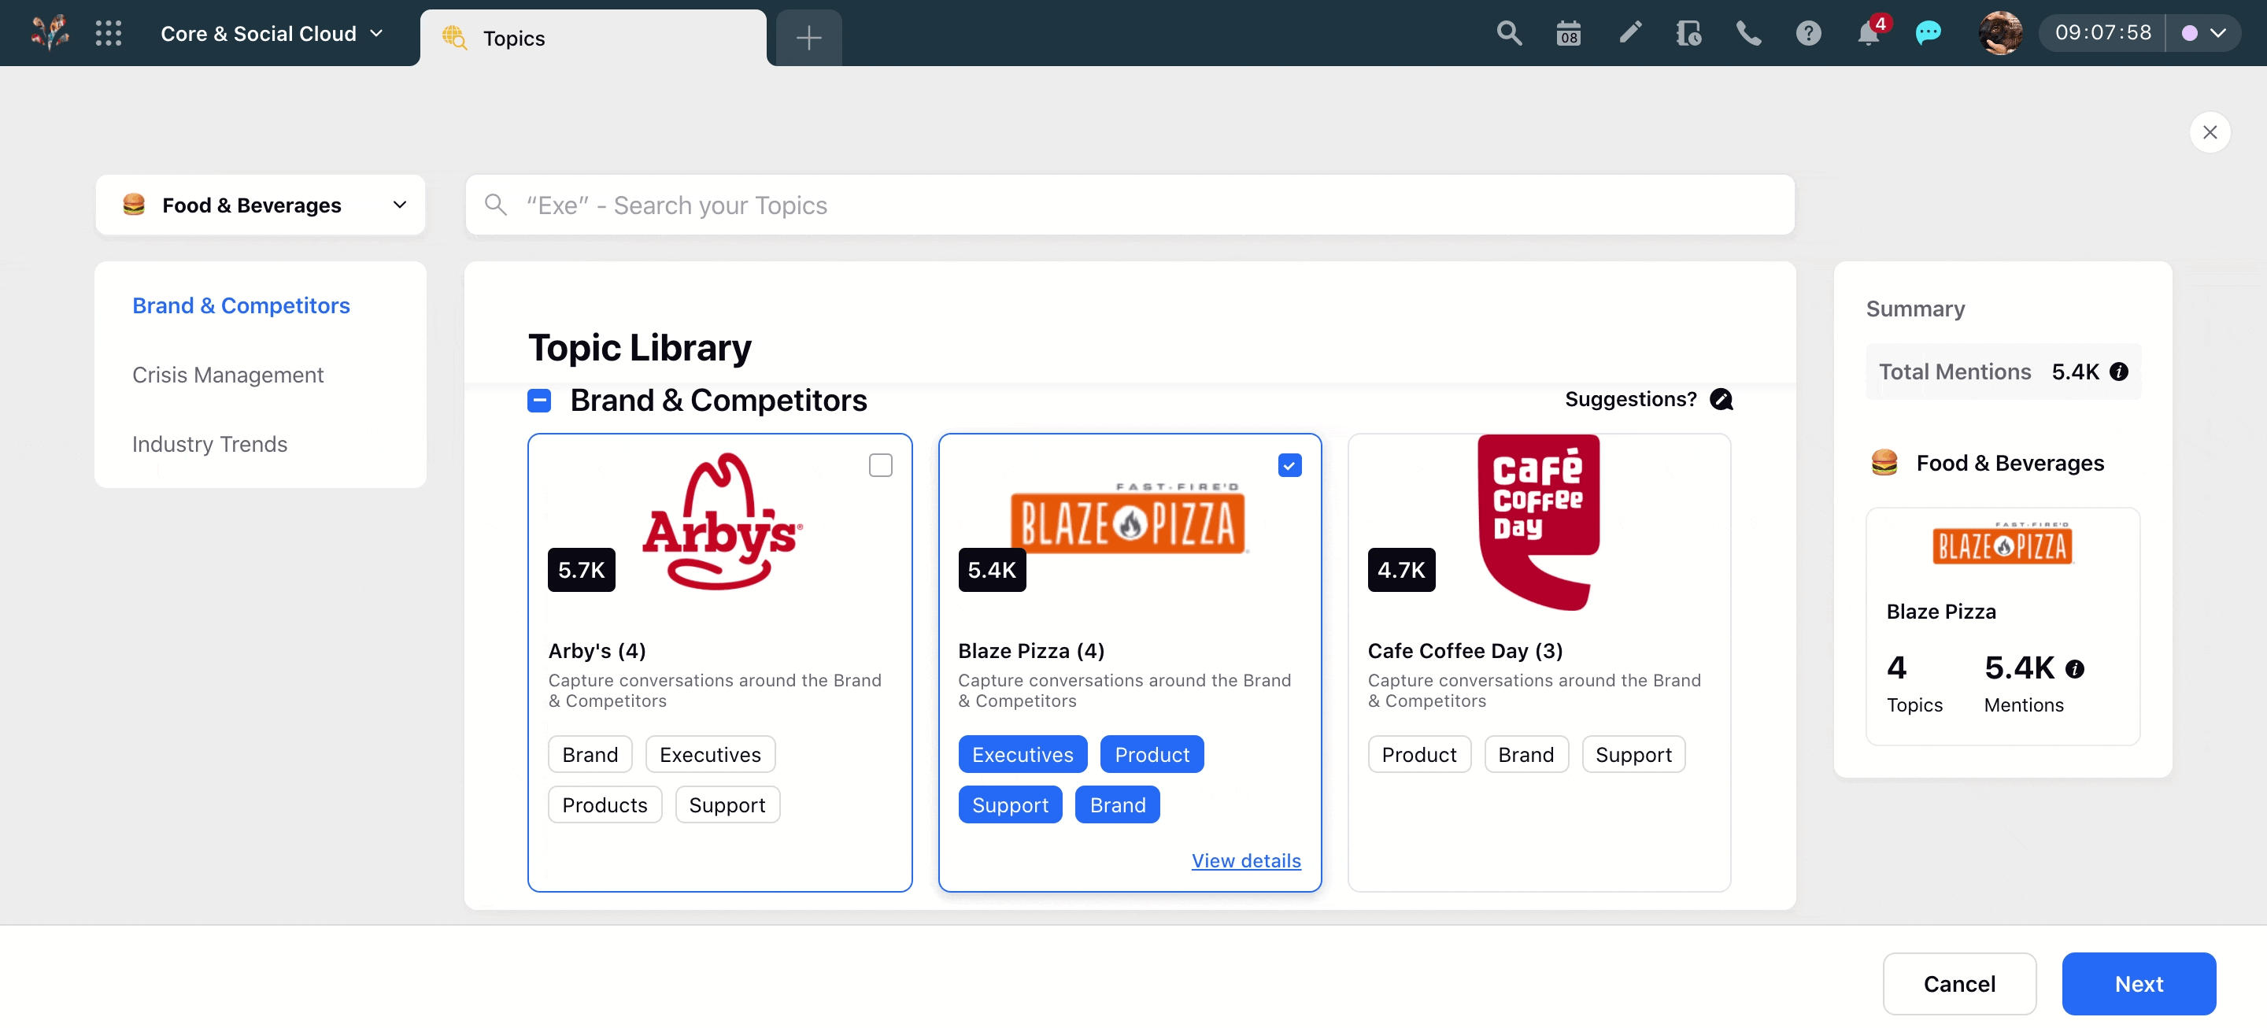Select the Crisis Management category
Viewport: 2267px width, 1028px height.
(x=227, y=373)
